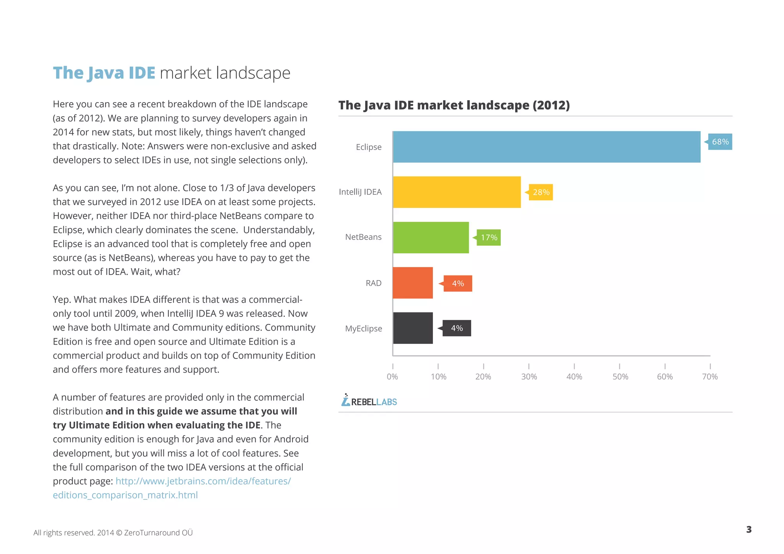The height and width of the screenshot is (554, 784).
Task: Click the page number 3
Action: [x=748, y=530]
